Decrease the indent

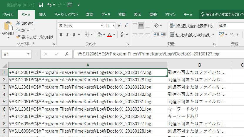157,35
